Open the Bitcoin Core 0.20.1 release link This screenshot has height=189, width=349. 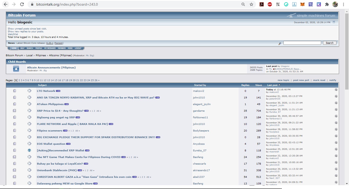50,43
